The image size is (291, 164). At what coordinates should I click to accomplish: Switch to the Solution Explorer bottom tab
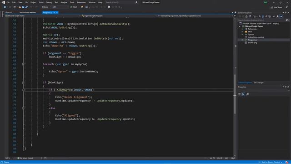[x=245, y=83]
